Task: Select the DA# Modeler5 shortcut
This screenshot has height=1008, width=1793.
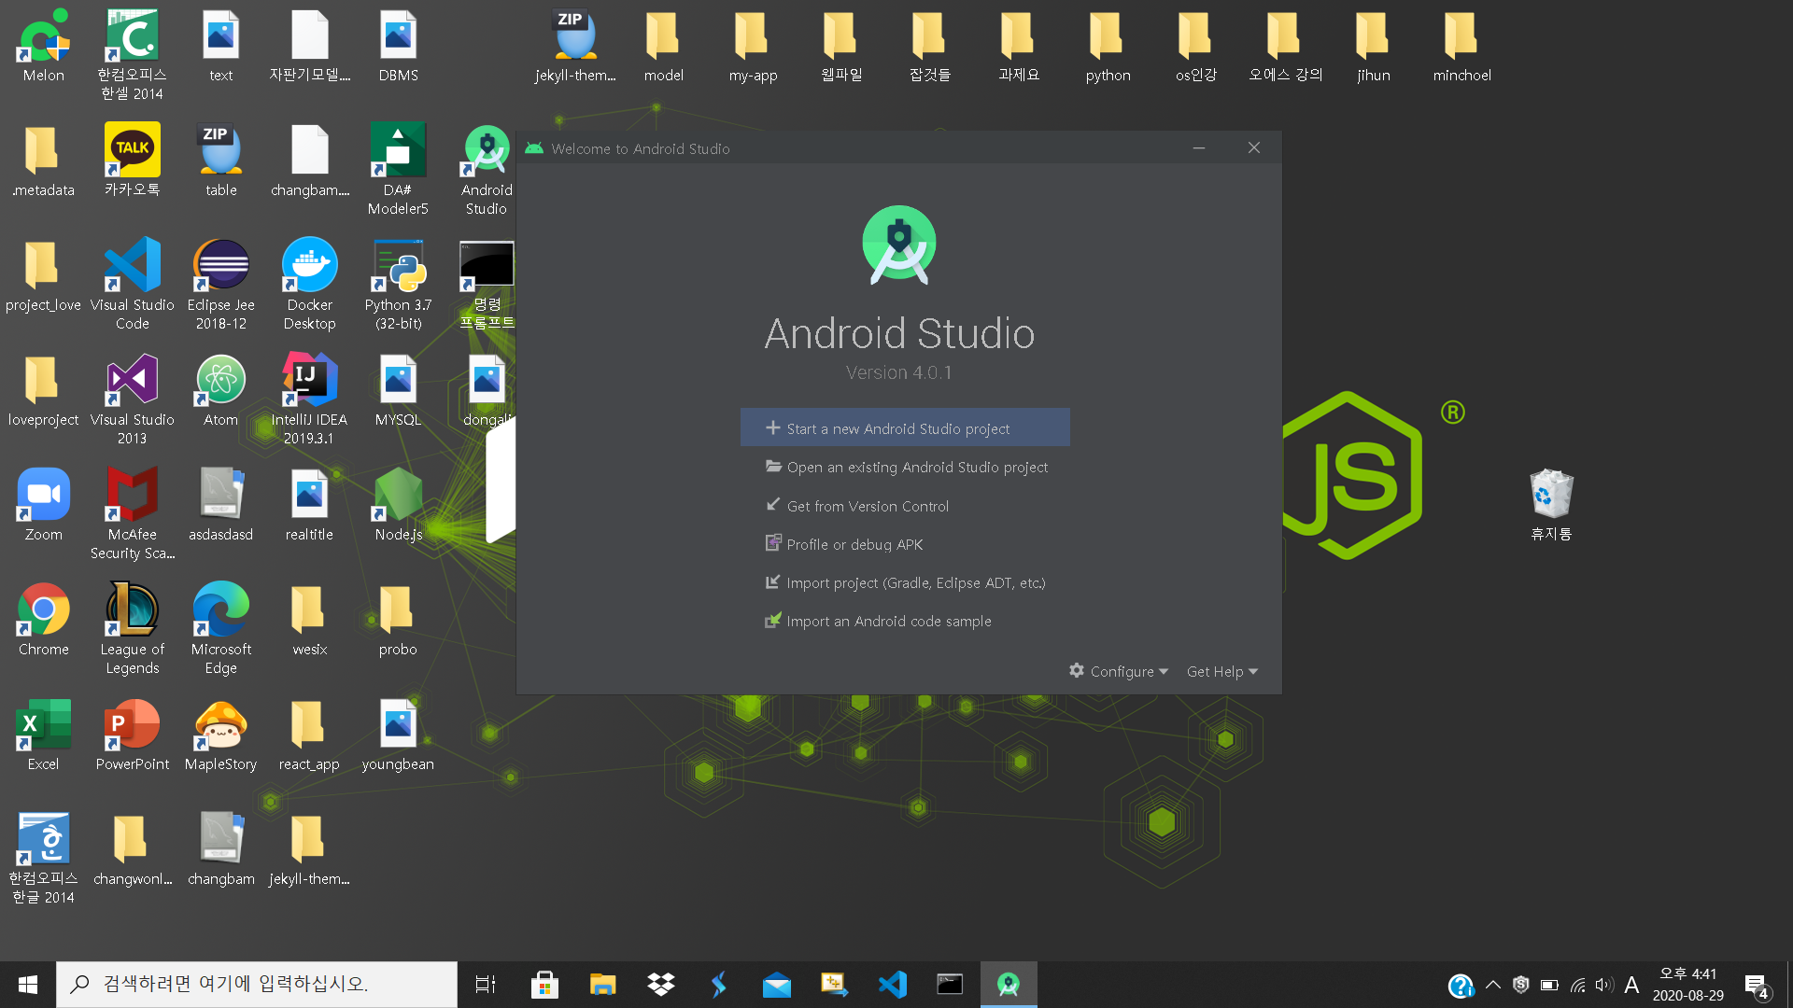Action: [x=399, y=169]
